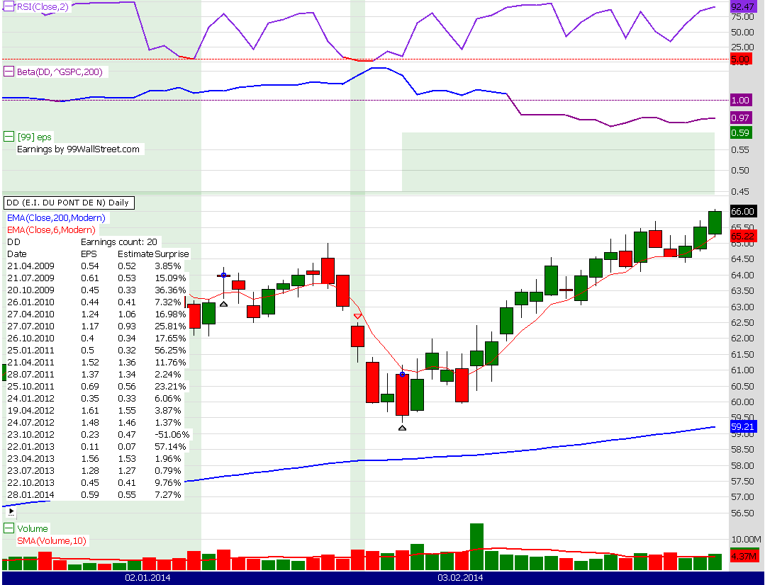The width and height of the screenshot is (765, 585).
Task: Click the DD (E.I. DU PONT DE N) Daily title
Action: pos(68,203)
